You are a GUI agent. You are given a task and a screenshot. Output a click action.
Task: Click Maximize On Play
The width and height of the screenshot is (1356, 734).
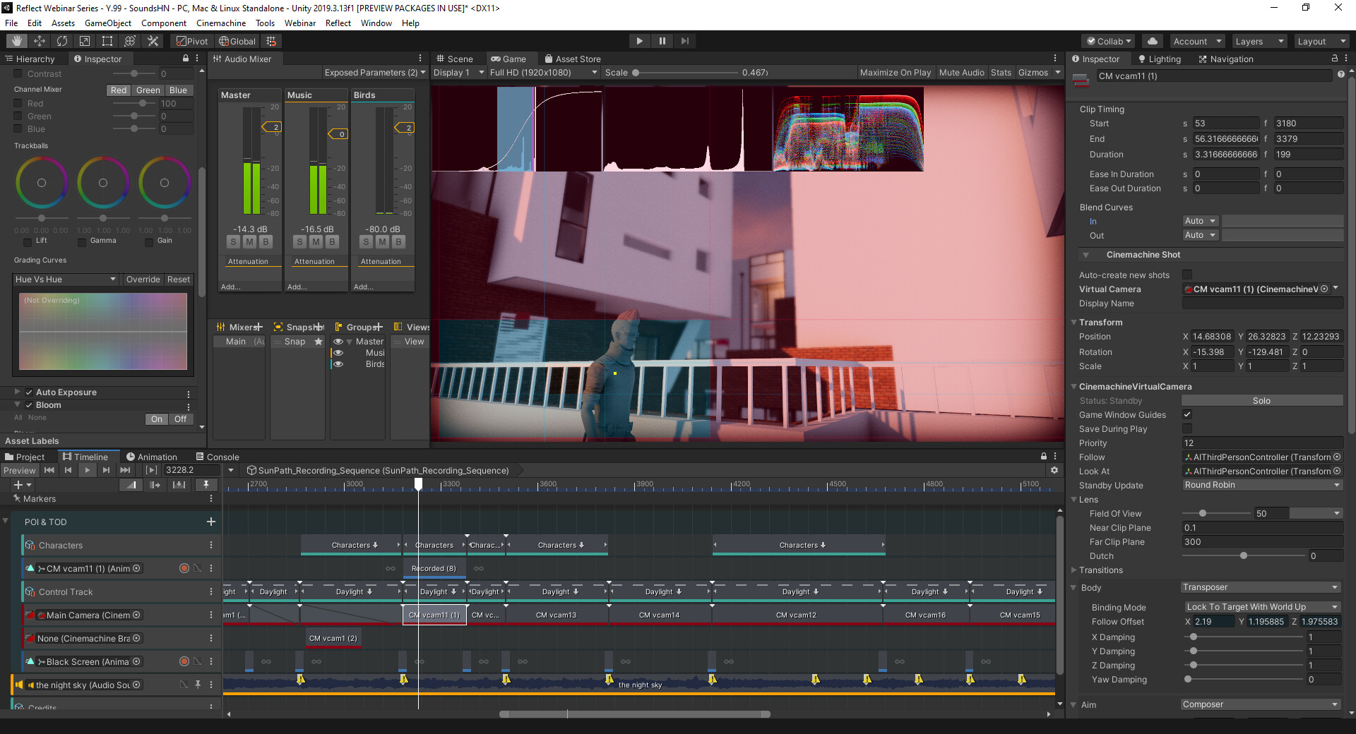pos(896,72)
